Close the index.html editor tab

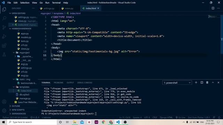(98, 8)
